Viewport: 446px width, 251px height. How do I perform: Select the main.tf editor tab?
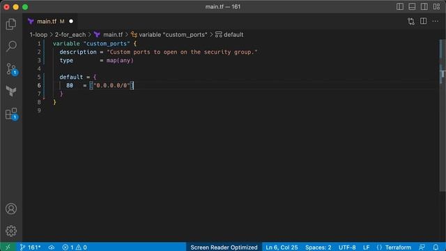pos(50,22)
